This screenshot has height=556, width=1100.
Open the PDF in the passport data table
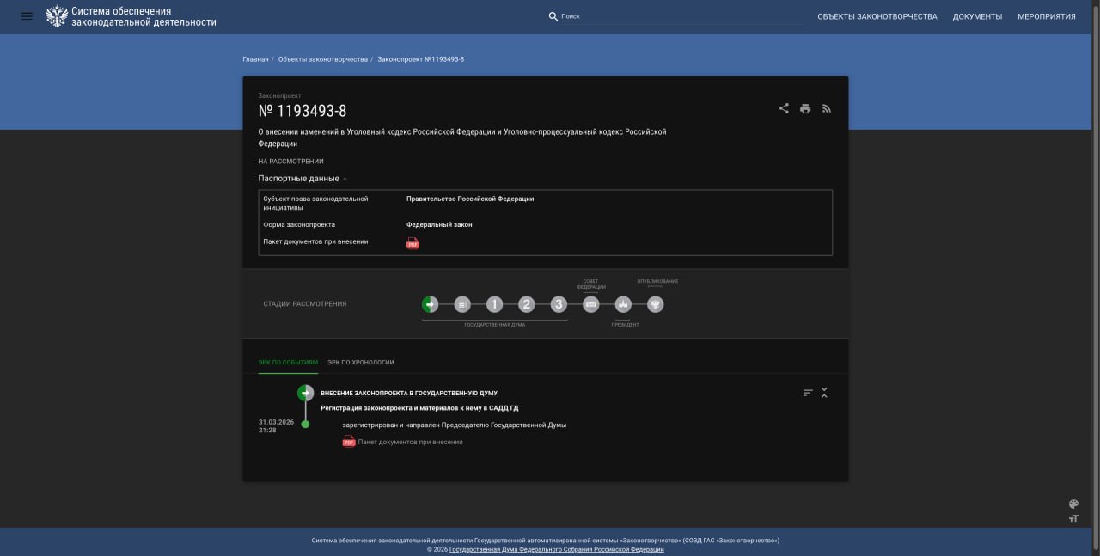[x=412, y=243]
